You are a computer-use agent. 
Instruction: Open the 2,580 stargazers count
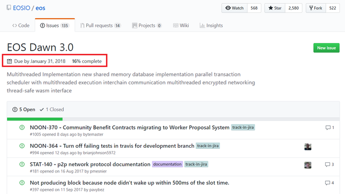293,8
